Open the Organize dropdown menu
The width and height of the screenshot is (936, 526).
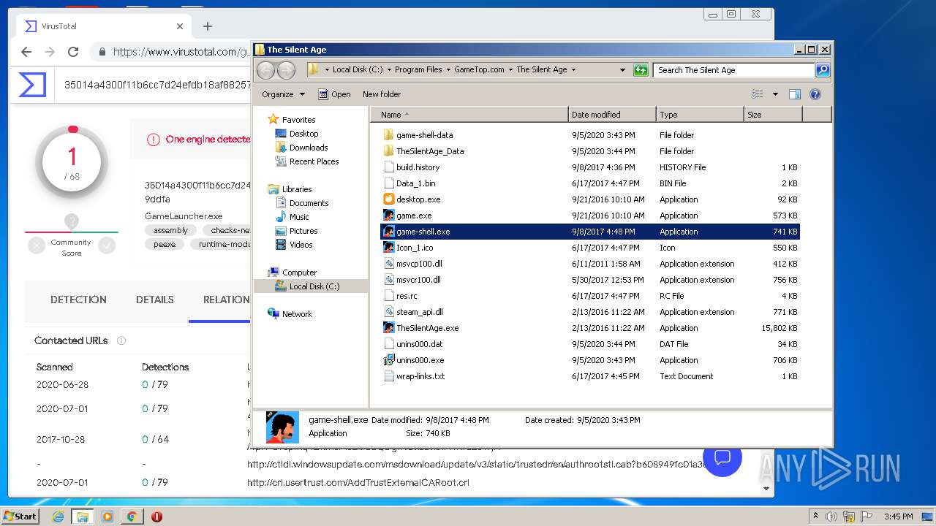coord(284,94)
